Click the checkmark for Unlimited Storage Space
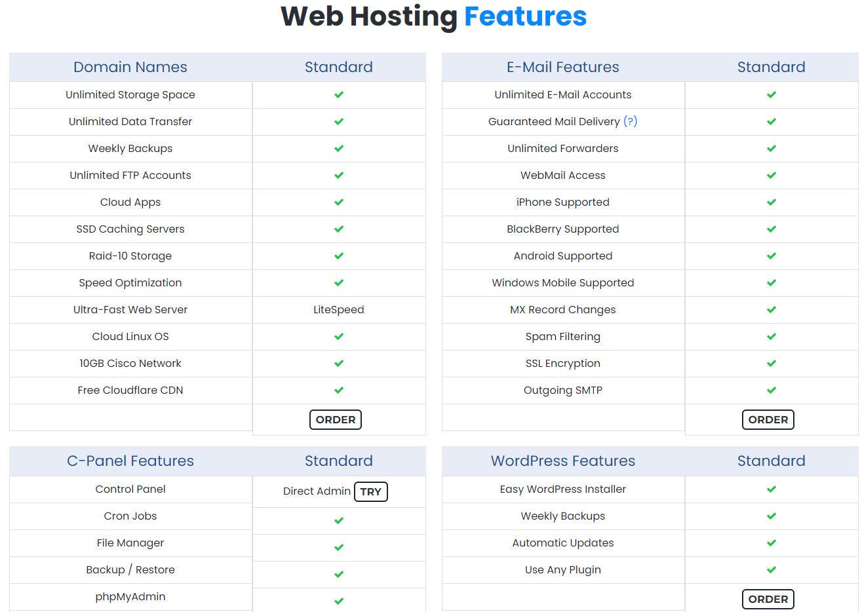Screen dimensions: 860x612 click(x=339, y=95)
